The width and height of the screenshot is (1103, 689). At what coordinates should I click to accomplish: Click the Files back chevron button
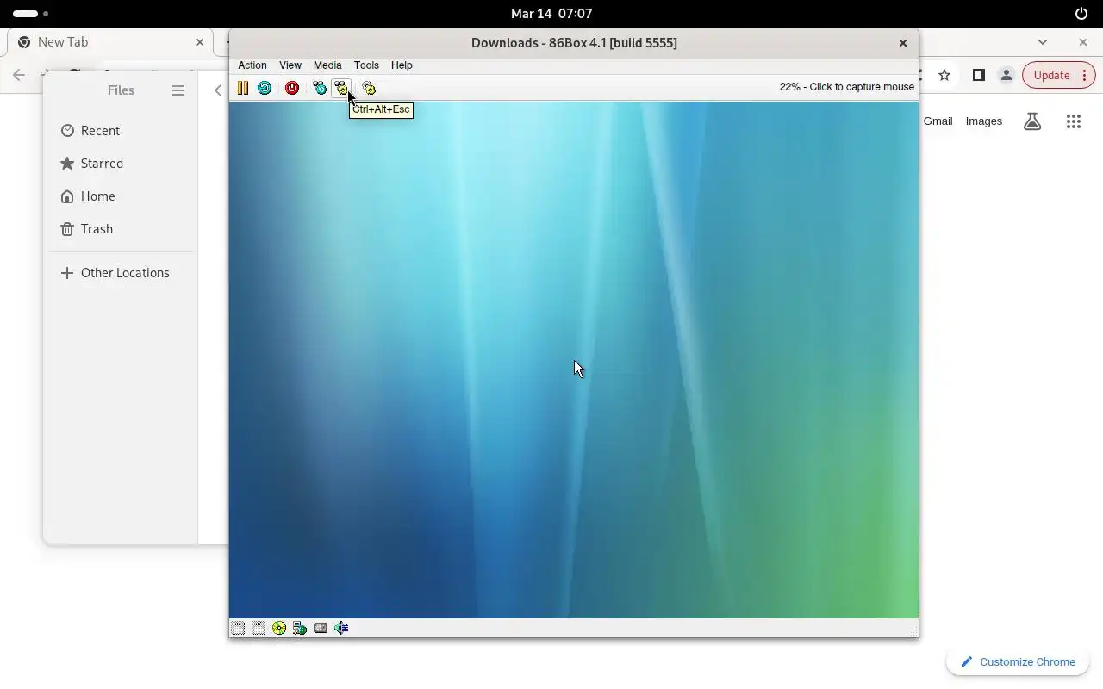218,90
